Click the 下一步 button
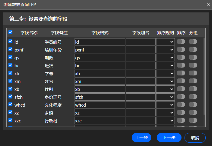The height and width of the screenshot is (146, 212). 169,138
